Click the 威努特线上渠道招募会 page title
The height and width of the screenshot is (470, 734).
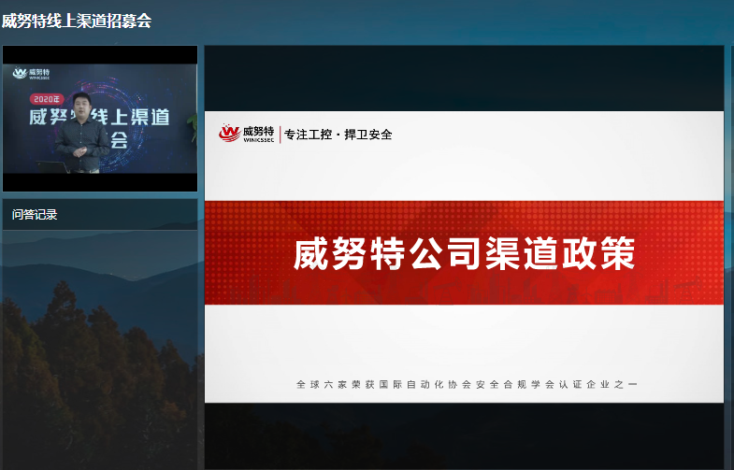click(x=77, y=21)
